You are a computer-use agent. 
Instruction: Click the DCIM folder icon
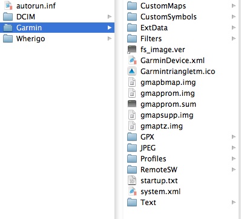pyautogui.click(x=8, y=16)
